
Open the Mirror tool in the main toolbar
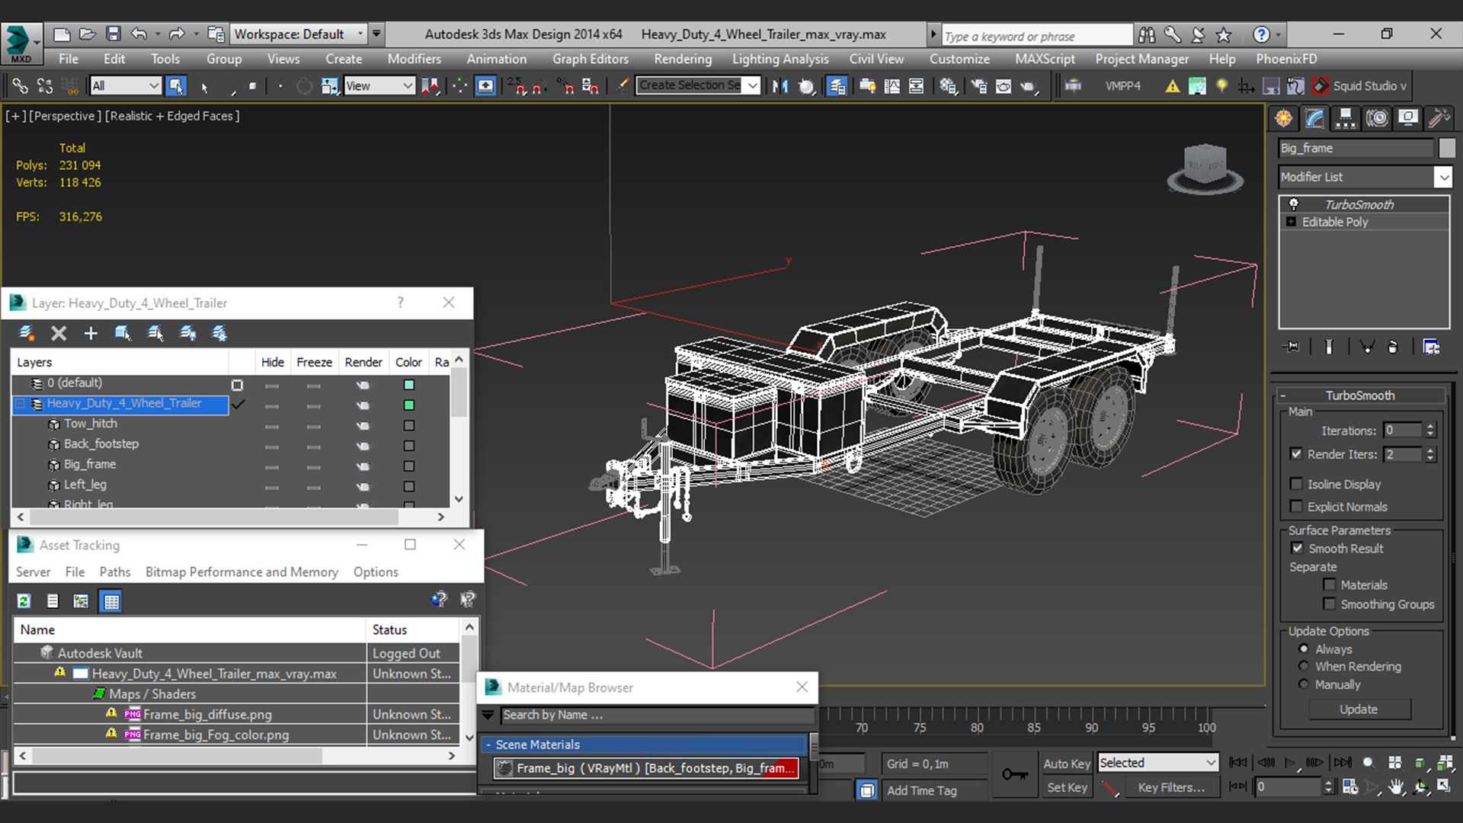coord(780,86)
